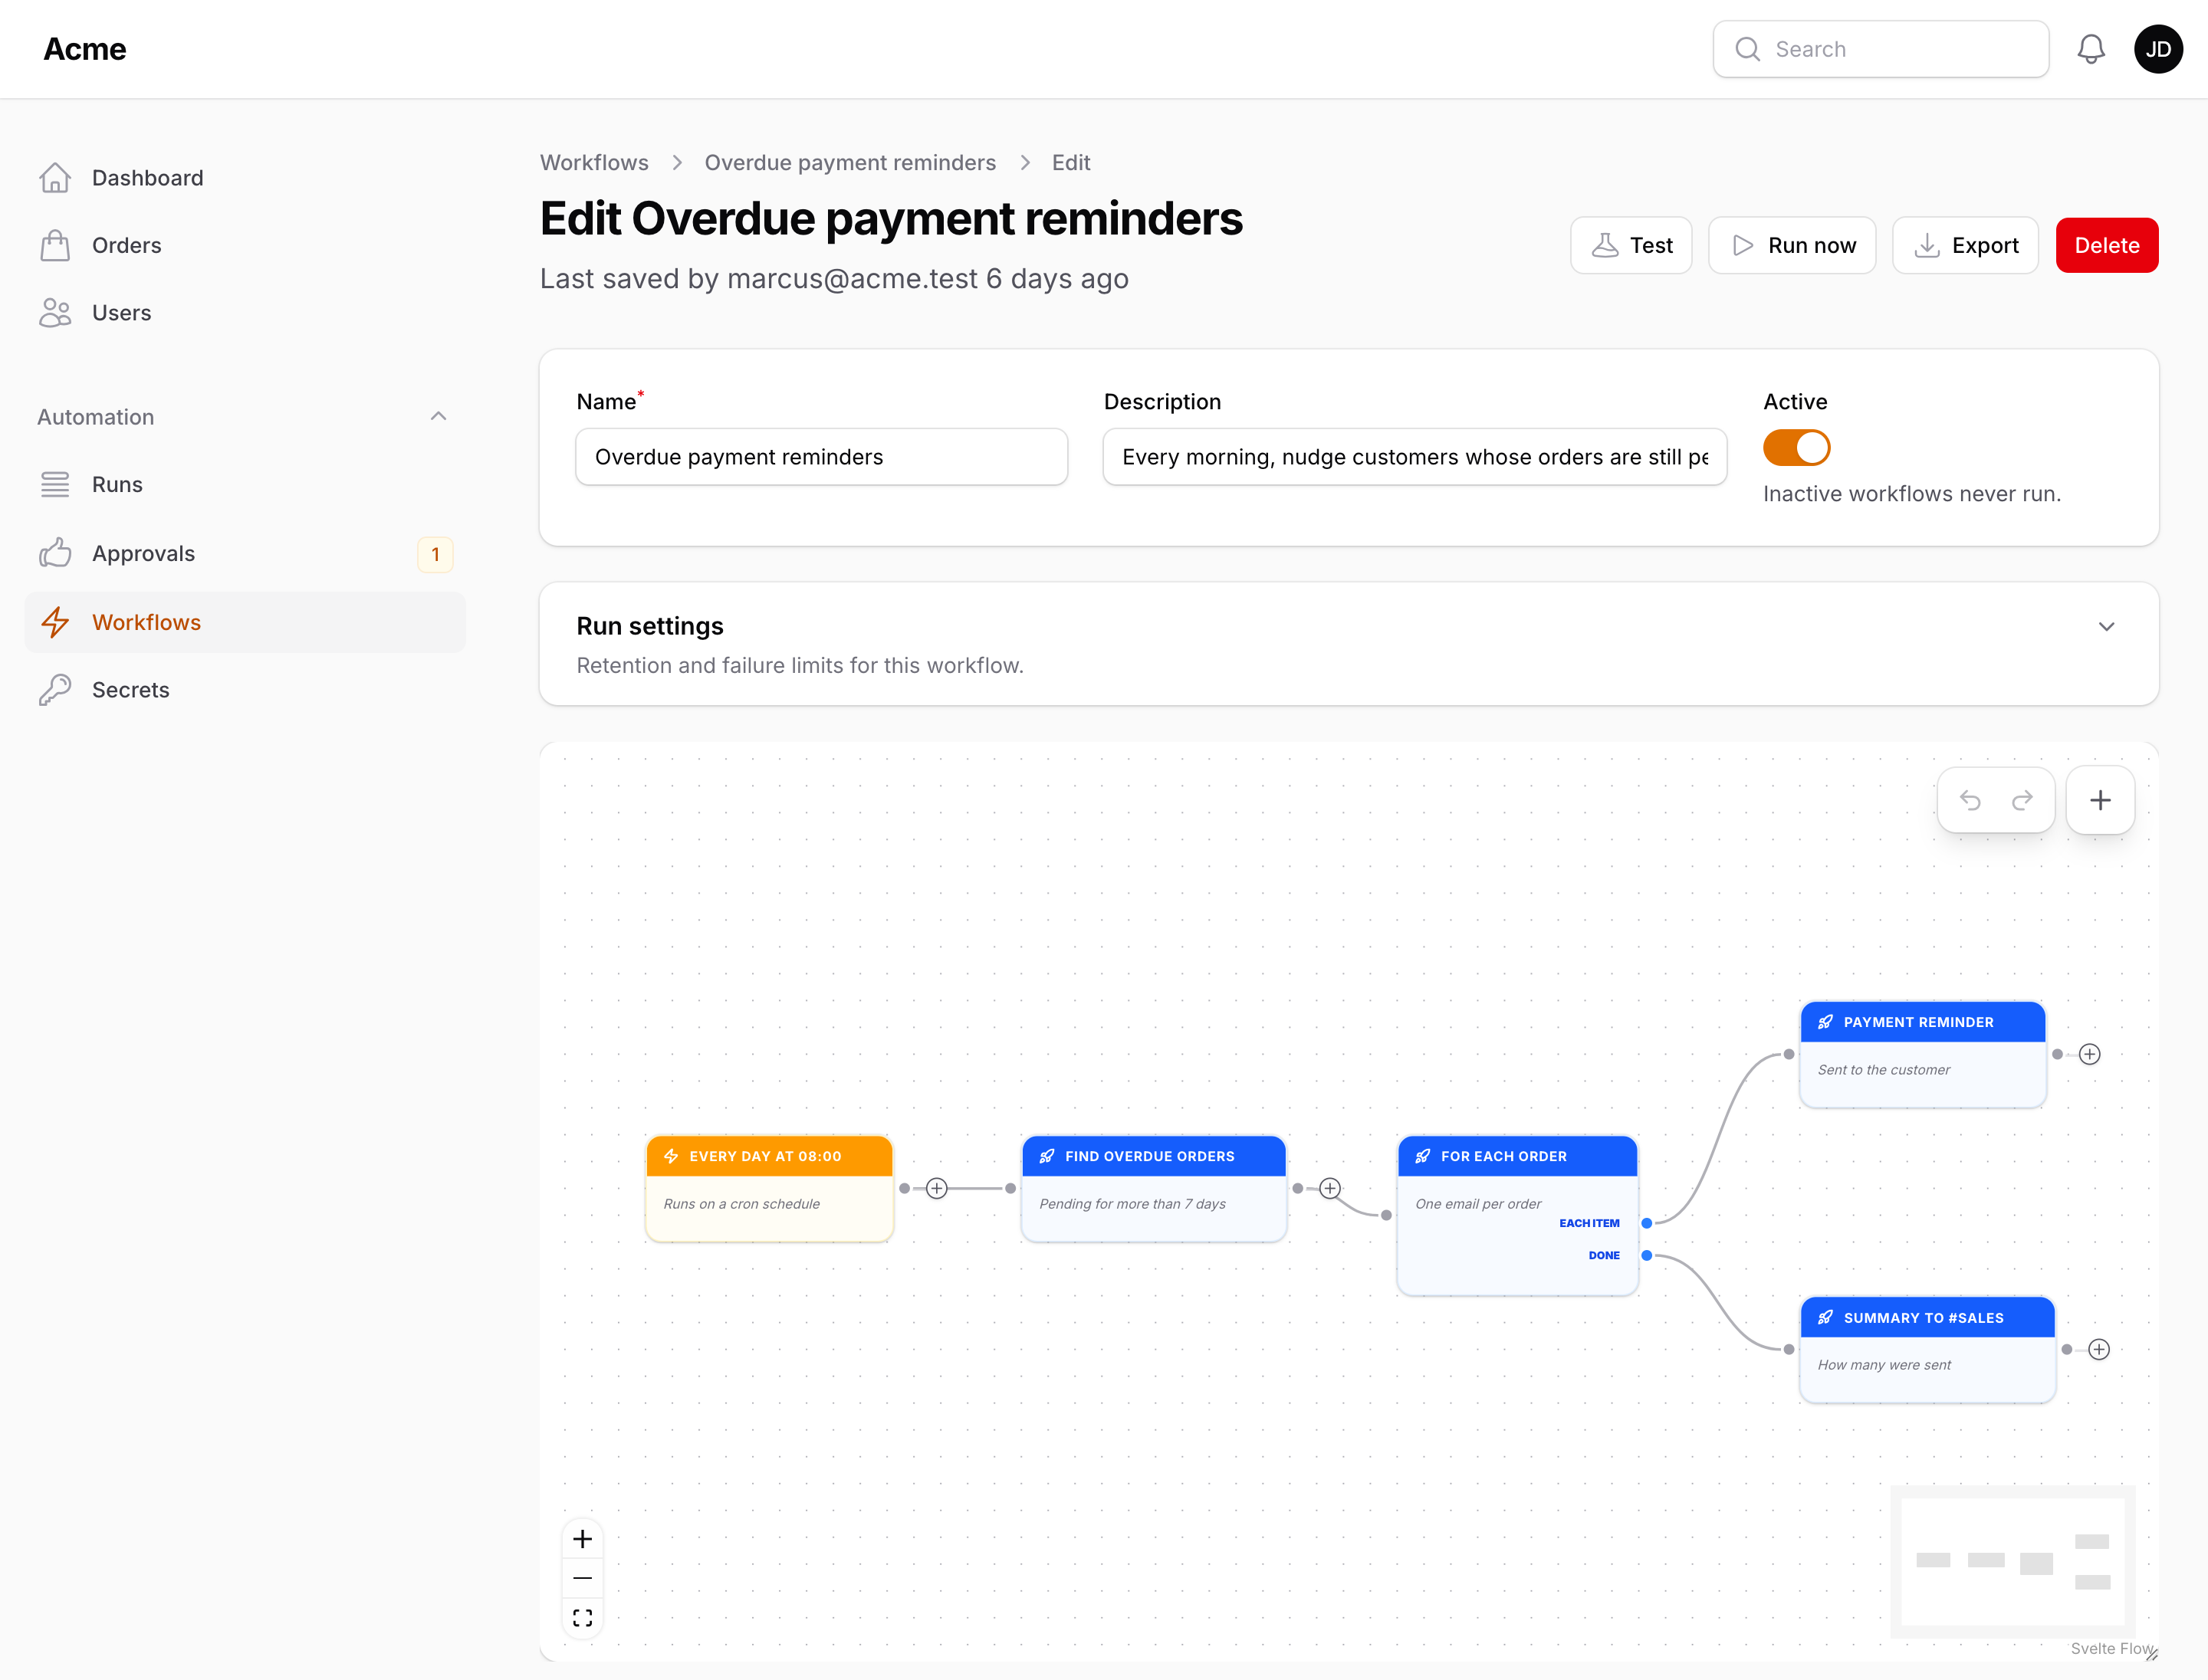Screen dimensions: 2208x1680
Task: Add a new node with canvas plus button
Action: click(x=2100, y=800)
